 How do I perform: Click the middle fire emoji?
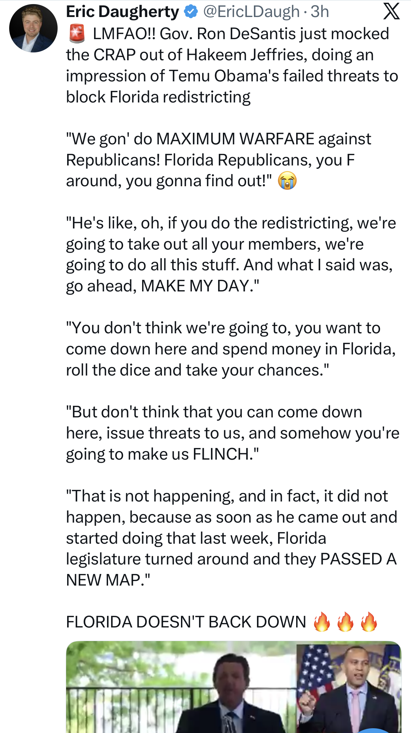[345, 622]
